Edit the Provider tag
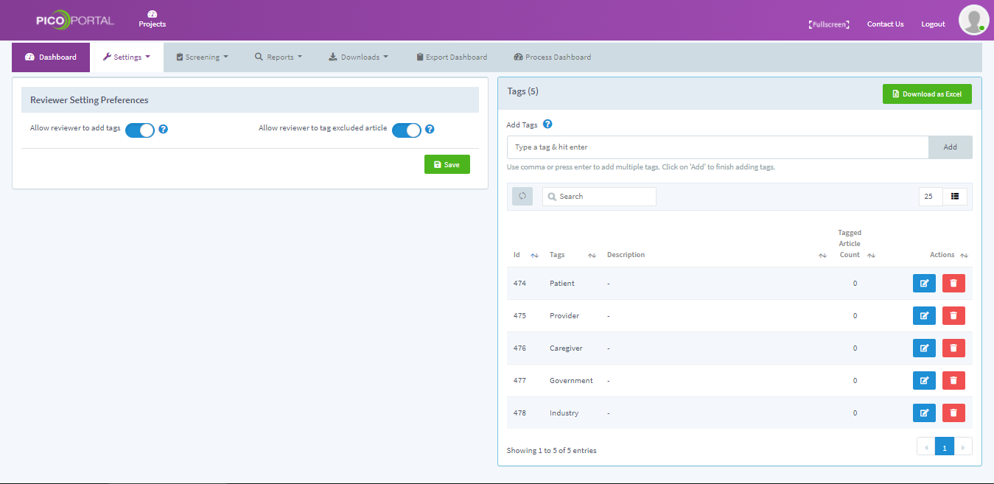This screenshot has width=994, height=484. [x=924, y=316]
